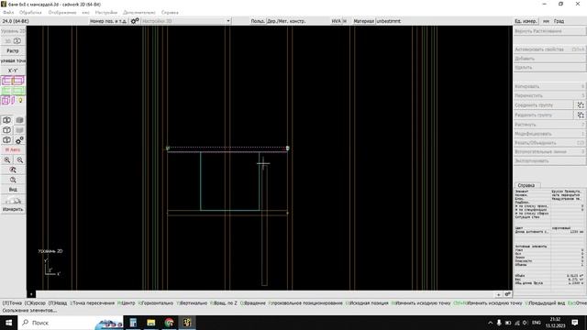Click the Удалить button
The image size is (587, 330).
548,68
